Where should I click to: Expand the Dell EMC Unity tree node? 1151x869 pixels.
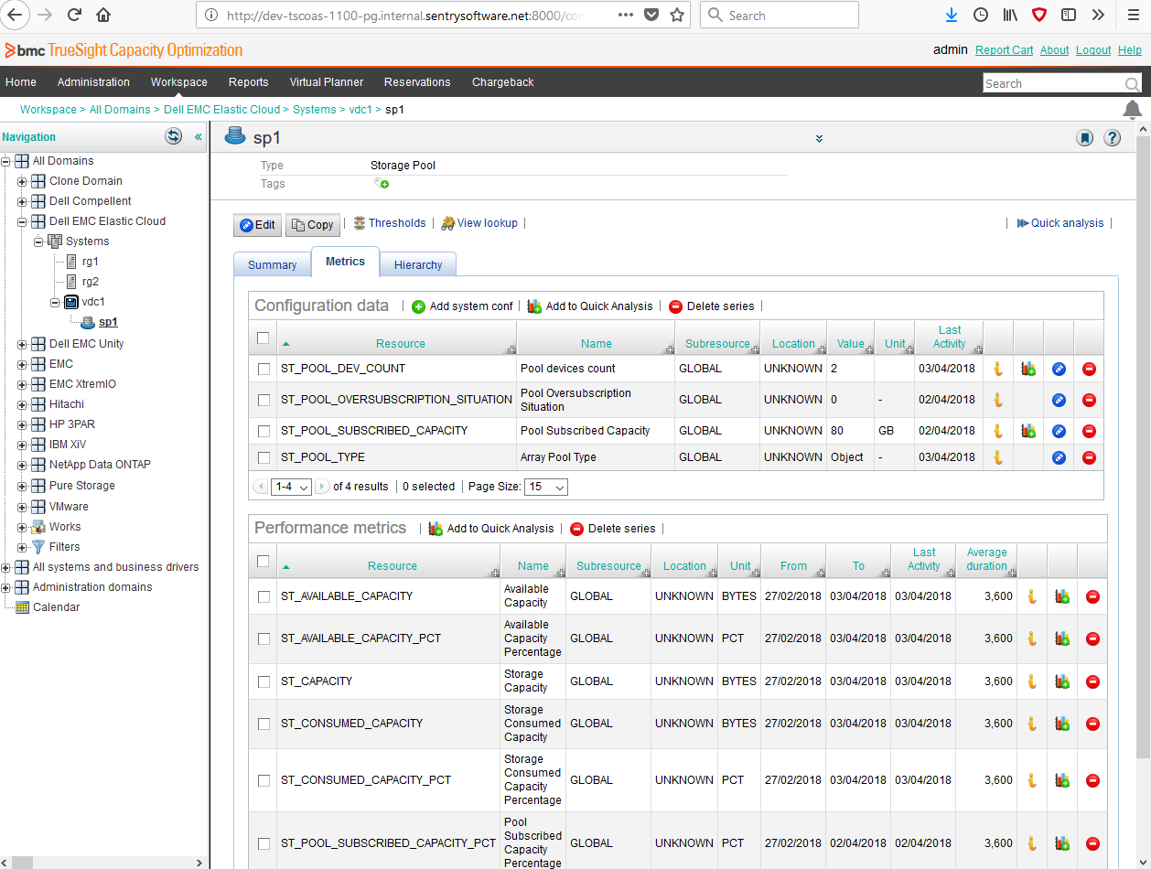pos(23,344)
